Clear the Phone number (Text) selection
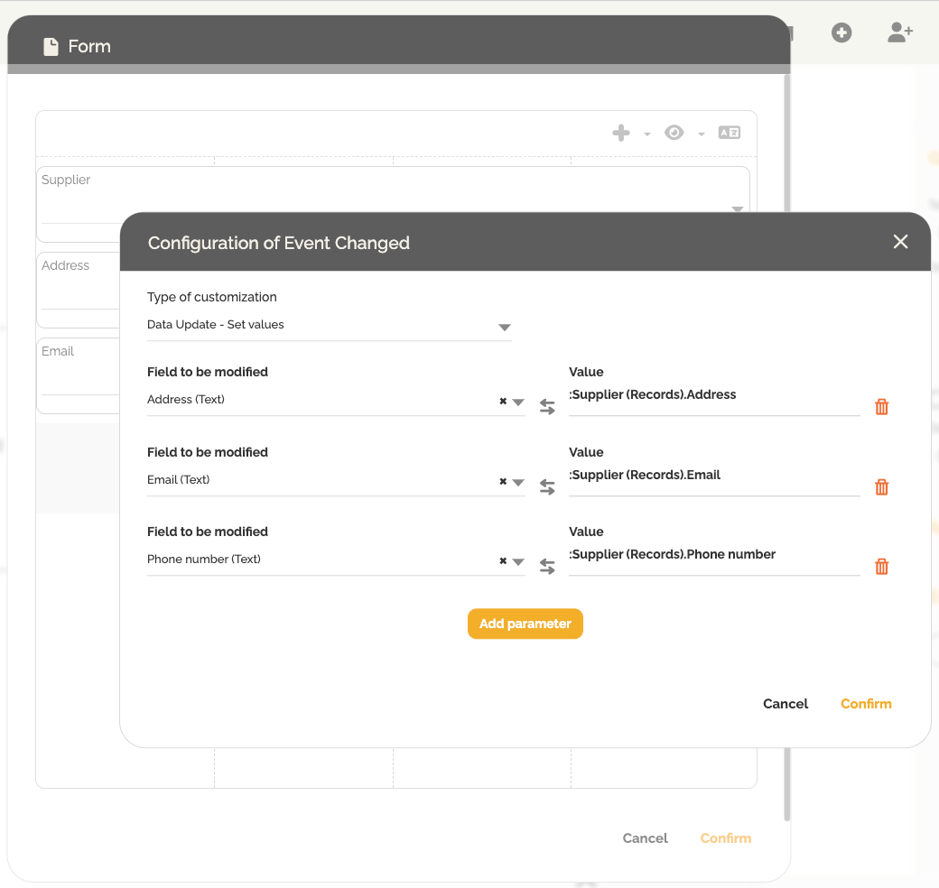This screenshot has width=939, height=888. click(503, 561)
